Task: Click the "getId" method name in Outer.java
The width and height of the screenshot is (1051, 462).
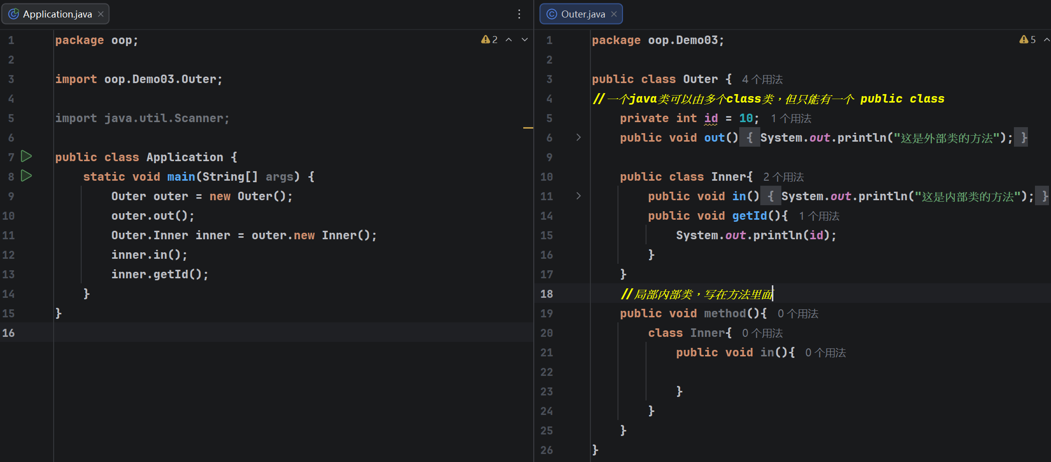Action: pos(749,216)
